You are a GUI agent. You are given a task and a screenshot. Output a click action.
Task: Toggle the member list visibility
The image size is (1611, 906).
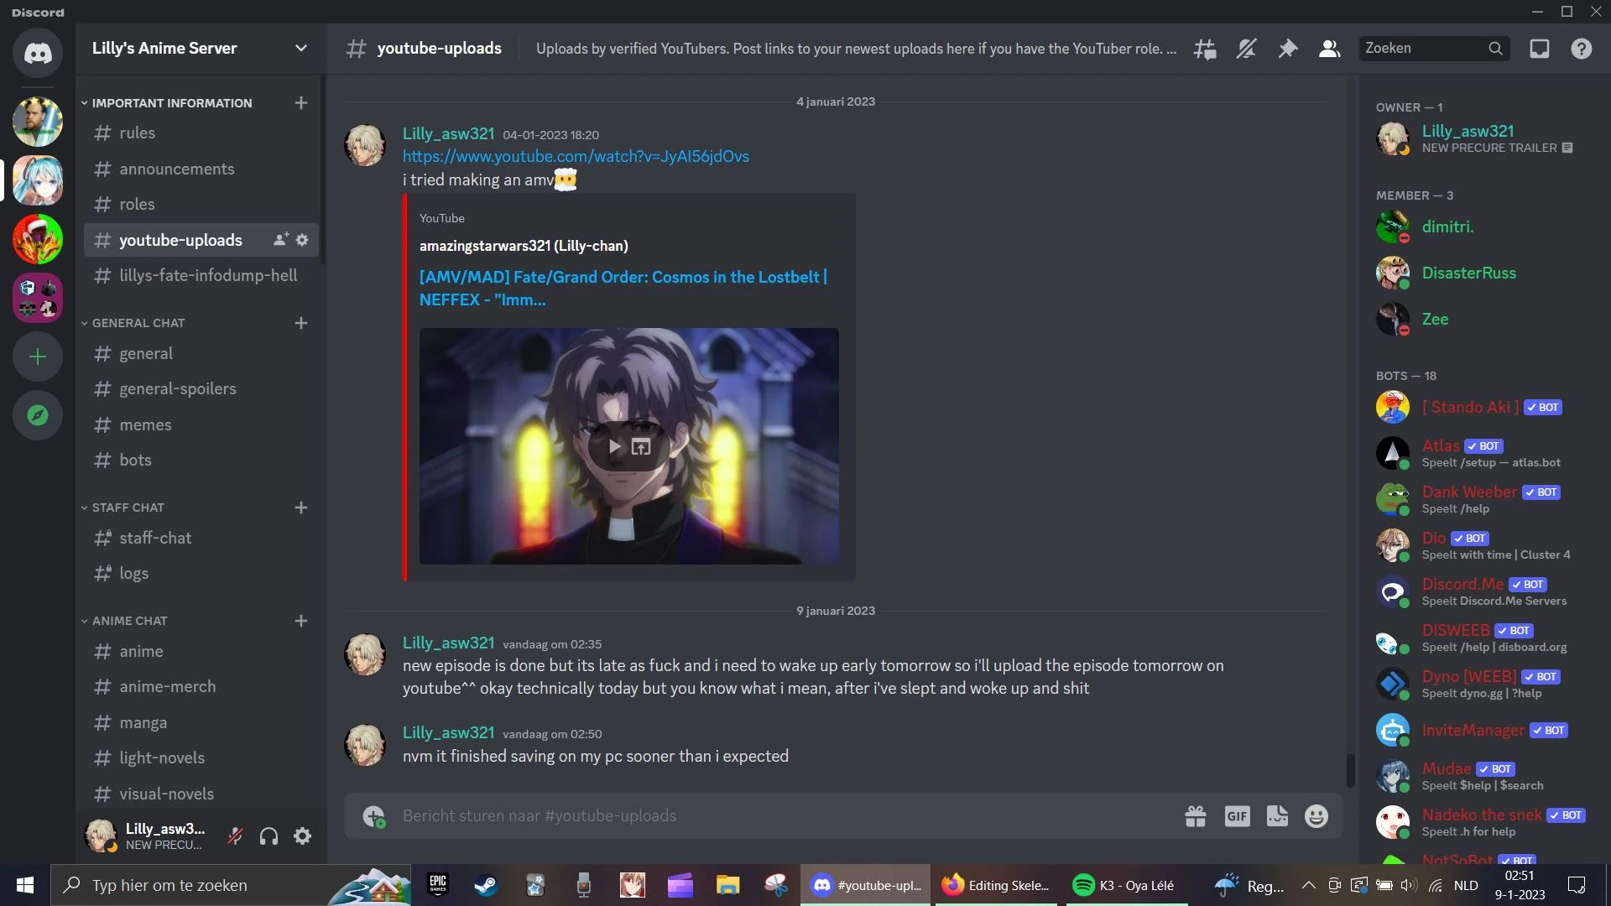coord(1329,49)
